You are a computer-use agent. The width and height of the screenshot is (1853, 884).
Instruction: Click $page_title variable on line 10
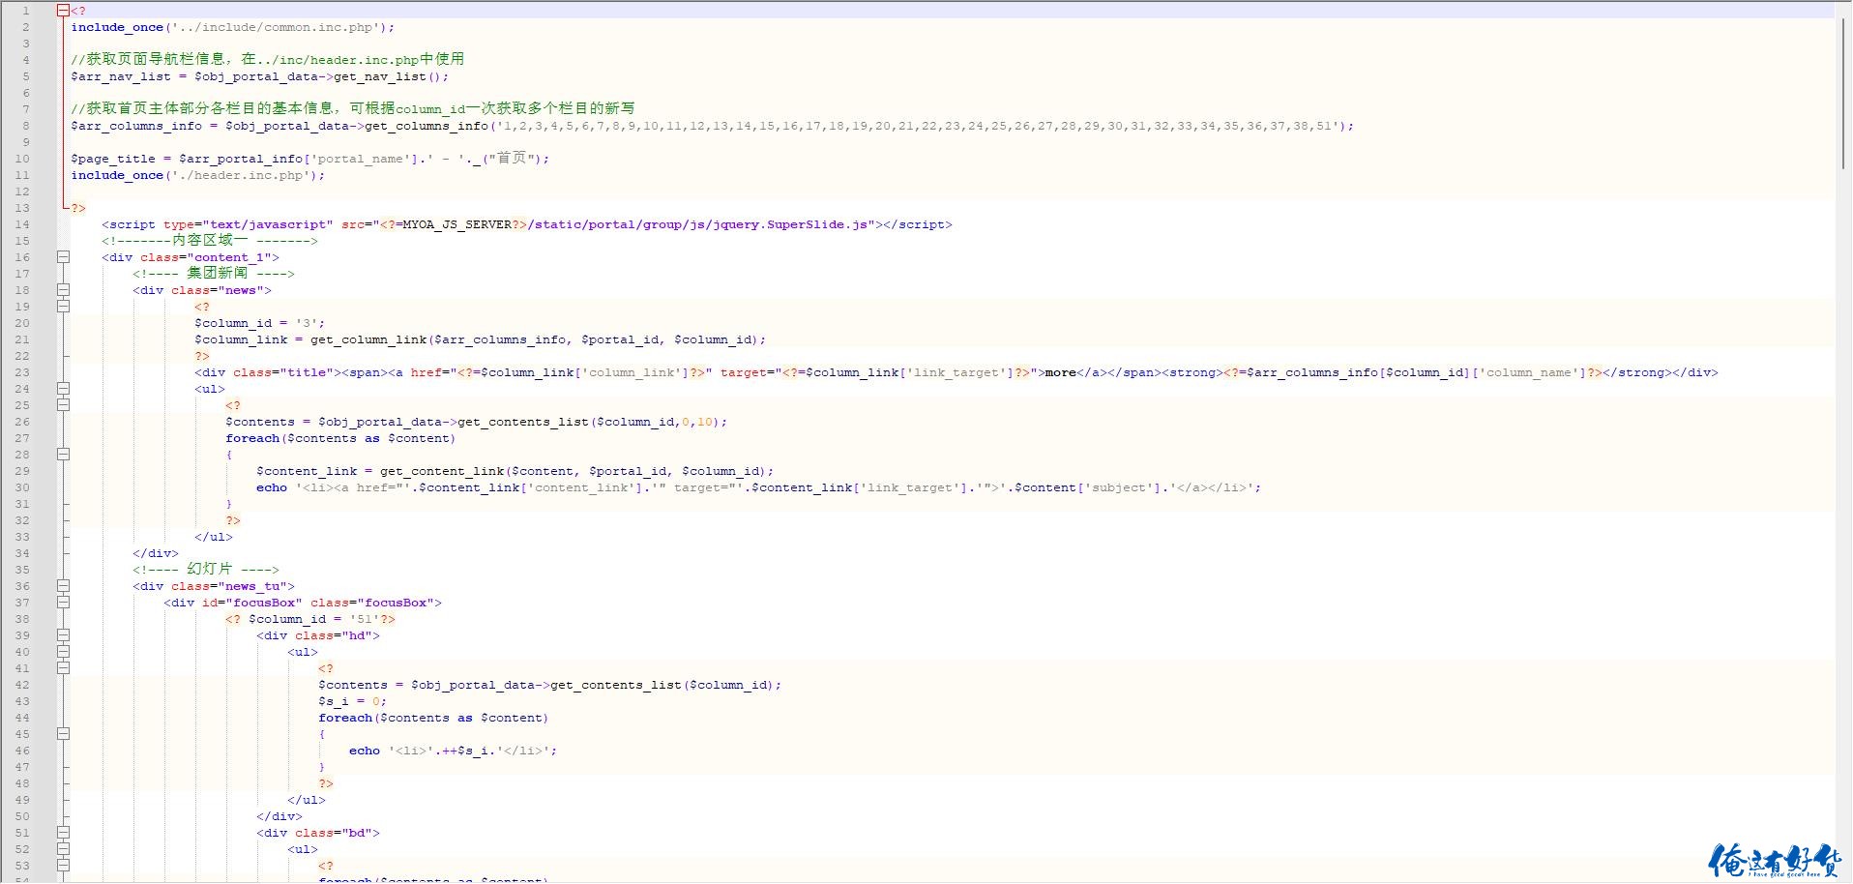(x=113, y=159)
